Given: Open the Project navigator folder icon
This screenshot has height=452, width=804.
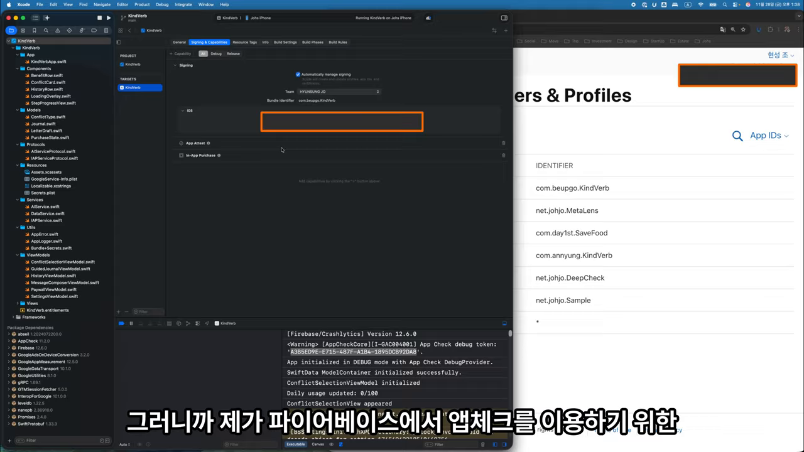Looking at the screenshot, I should click(x=11, y=30).
